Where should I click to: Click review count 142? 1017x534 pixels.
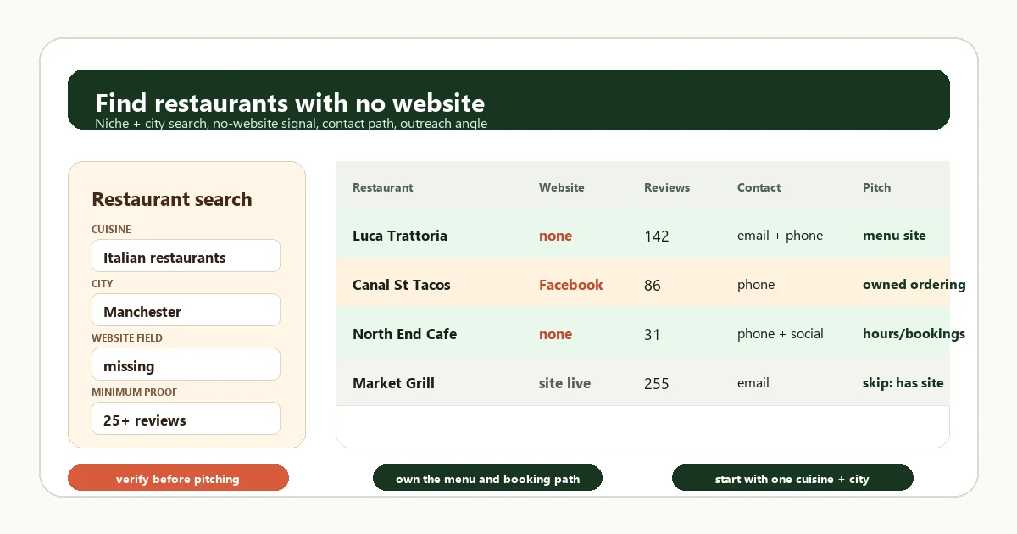click(657, 236)
